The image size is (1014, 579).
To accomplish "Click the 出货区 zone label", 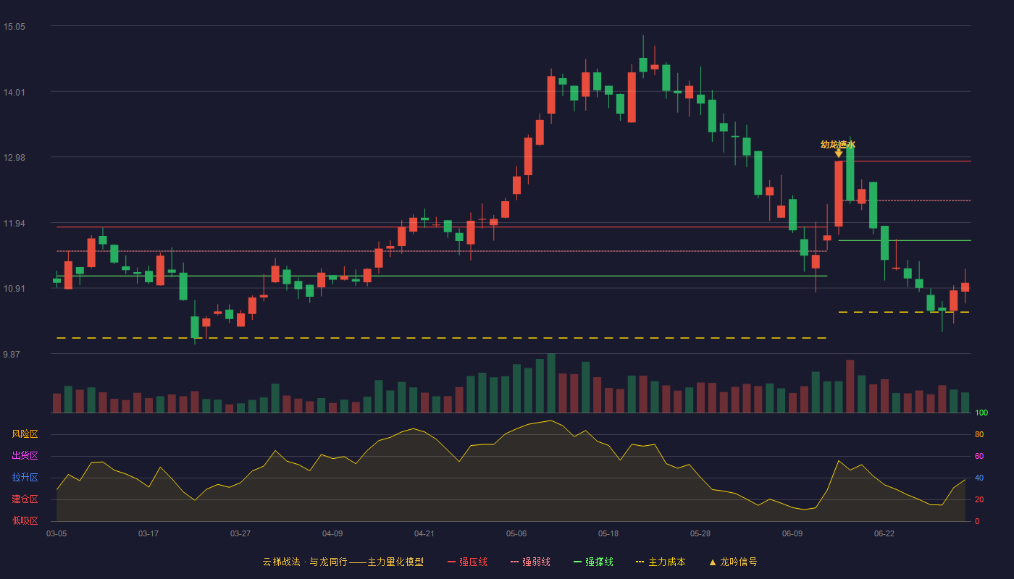I will [25, 456].
